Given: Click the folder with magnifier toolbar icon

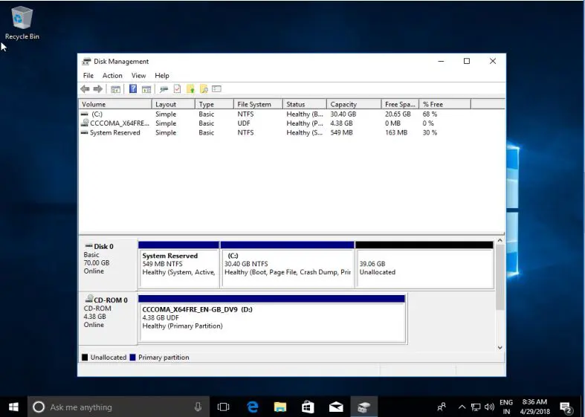Looking at the screenshot, I should click(203, 89).
